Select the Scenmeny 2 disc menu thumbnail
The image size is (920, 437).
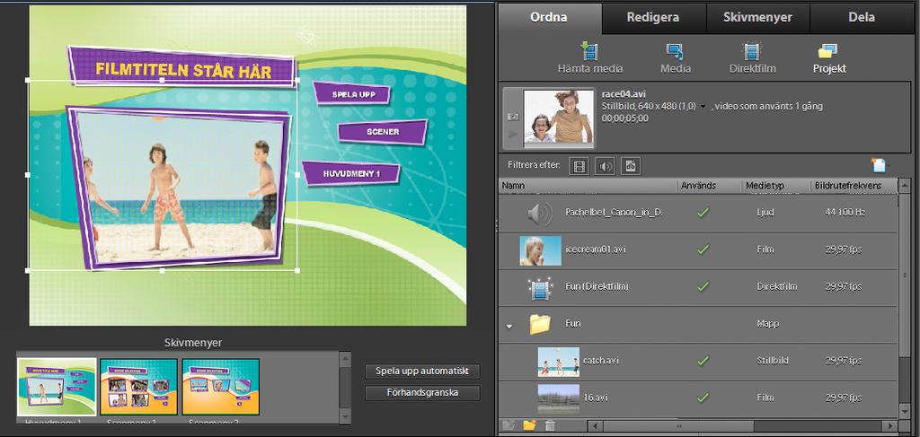pyautogui.click(x=221, y=388)
